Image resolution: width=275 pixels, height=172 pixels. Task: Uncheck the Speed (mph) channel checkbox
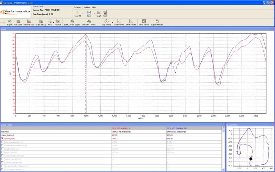tap(3, 138)
